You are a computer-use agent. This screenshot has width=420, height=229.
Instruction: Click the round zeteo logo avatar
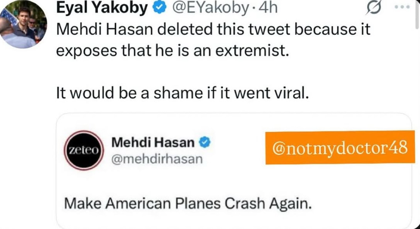click(x=82, y=150)
